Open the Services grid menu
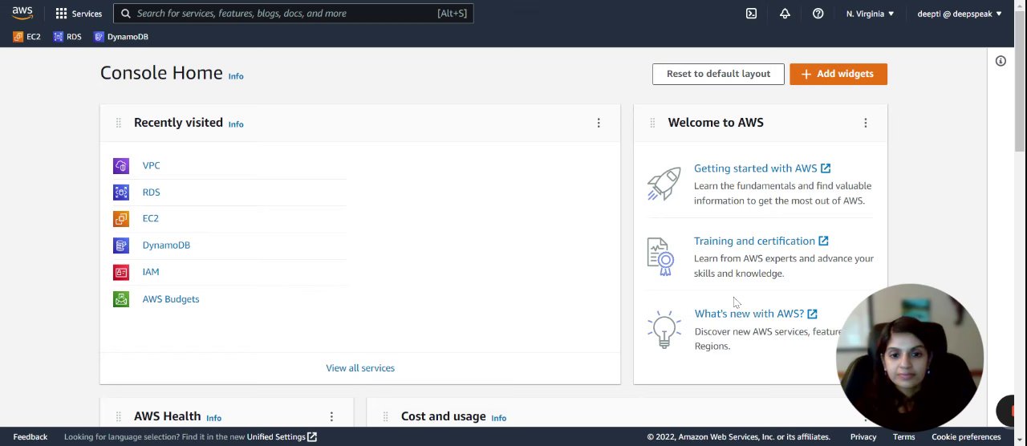 click(79, 14)
